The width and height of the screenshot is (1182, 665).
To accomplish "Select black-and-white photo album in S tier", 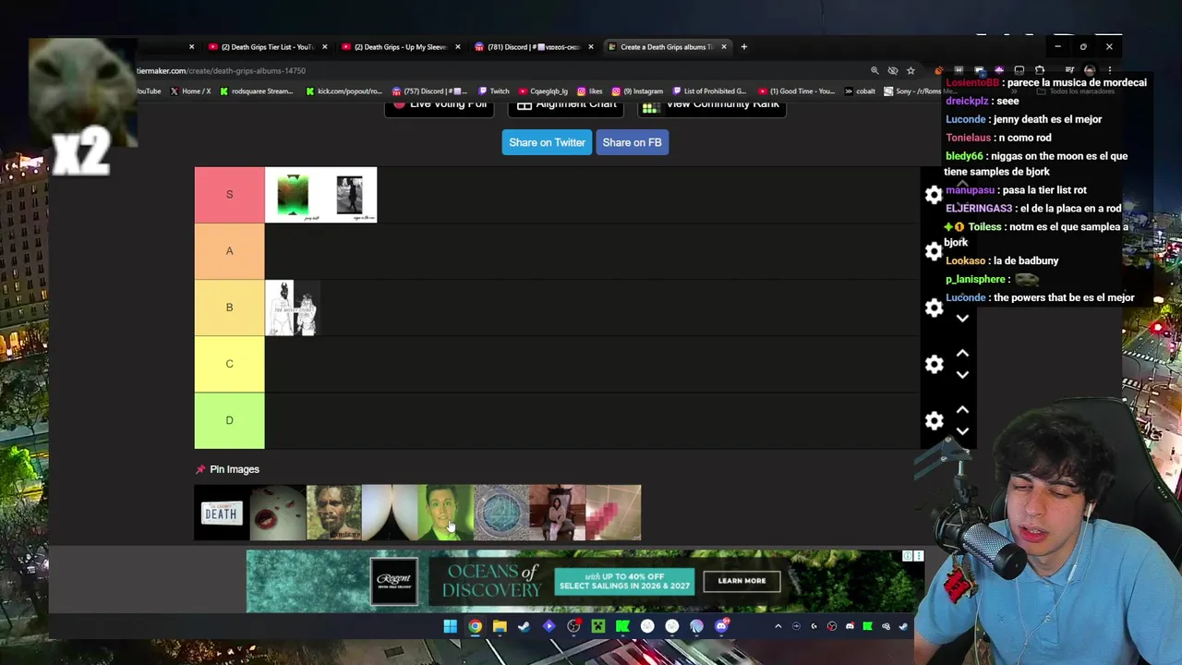I will [x=349, y=195].
